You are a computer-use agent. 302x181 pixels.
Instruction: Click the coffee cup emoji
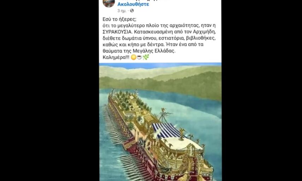pyautogui.click(x=139, y=57)
